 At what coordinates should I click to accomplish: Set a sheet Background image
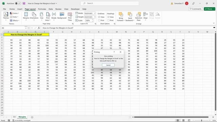pyautogui.click(x=62, y=16)
